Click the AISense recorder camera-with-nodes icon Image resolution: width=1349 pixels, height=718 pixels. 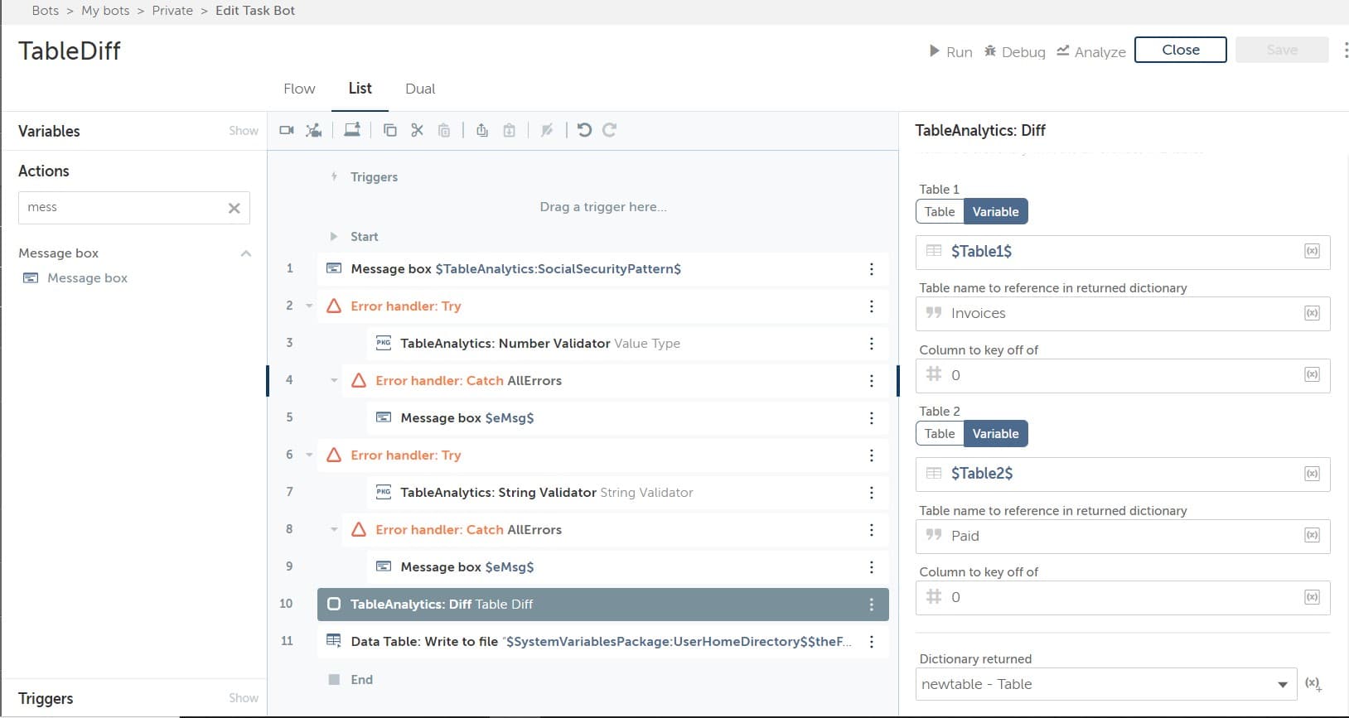[x=314, y=130]
